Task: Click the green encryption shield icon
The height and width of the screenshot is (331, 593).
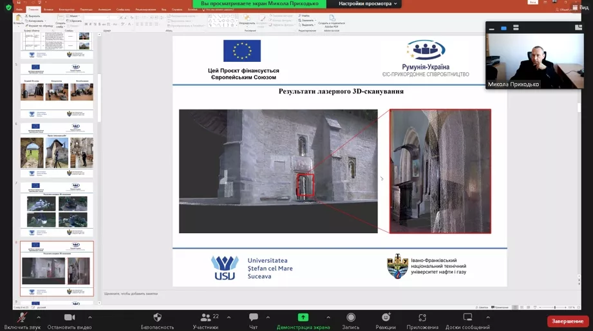Action: coord(8,7)
